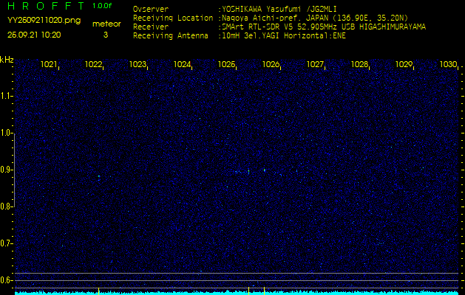465x295 pixels.
Task: Select the 0.9 frequency axis label
Action: [7, 170]
